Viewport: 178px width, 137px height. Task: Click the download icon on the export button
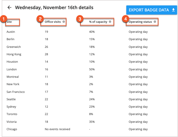[173, 10]
